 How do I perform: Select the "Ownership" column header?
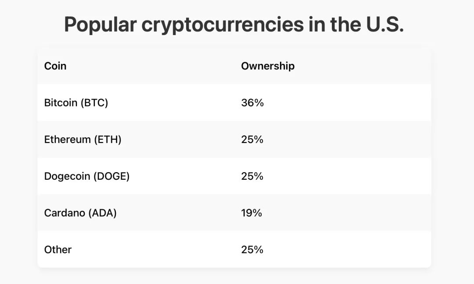tap(268, 66)
